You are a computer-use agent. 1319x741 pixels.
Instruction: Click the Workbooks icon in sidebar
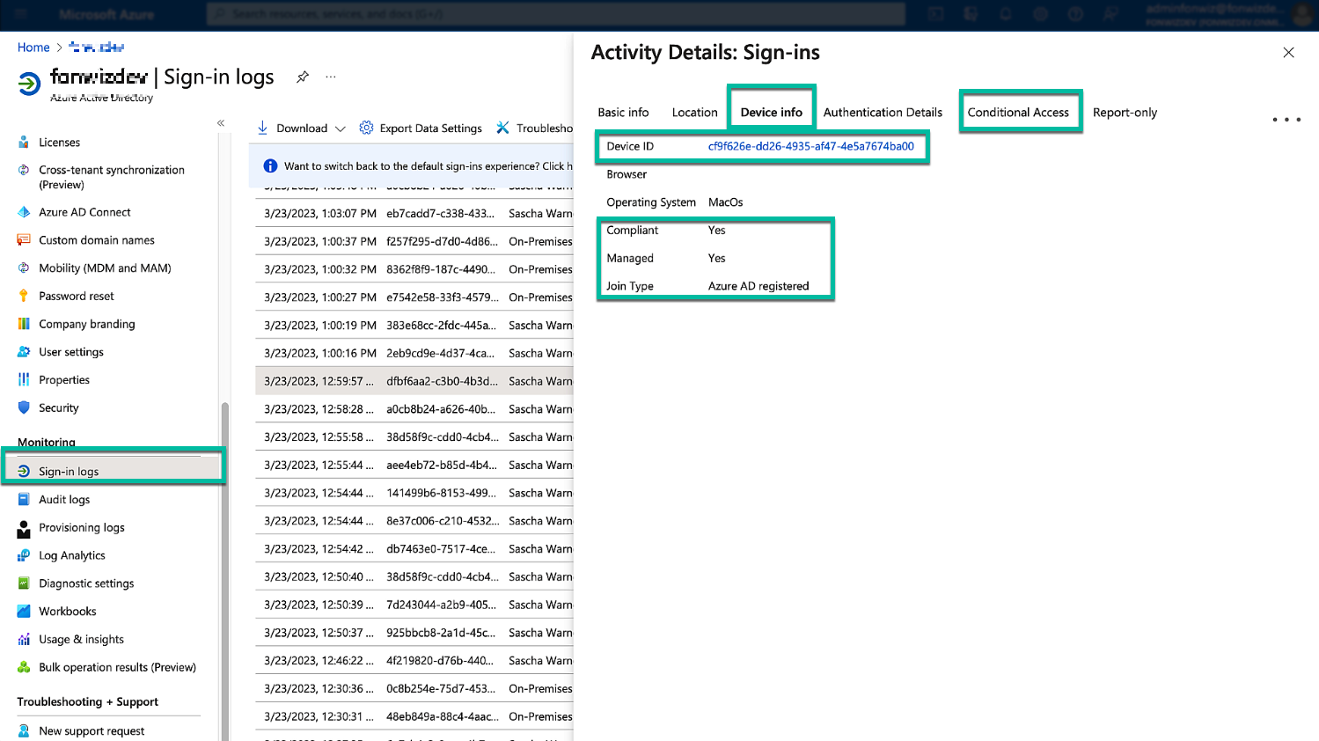24,612
